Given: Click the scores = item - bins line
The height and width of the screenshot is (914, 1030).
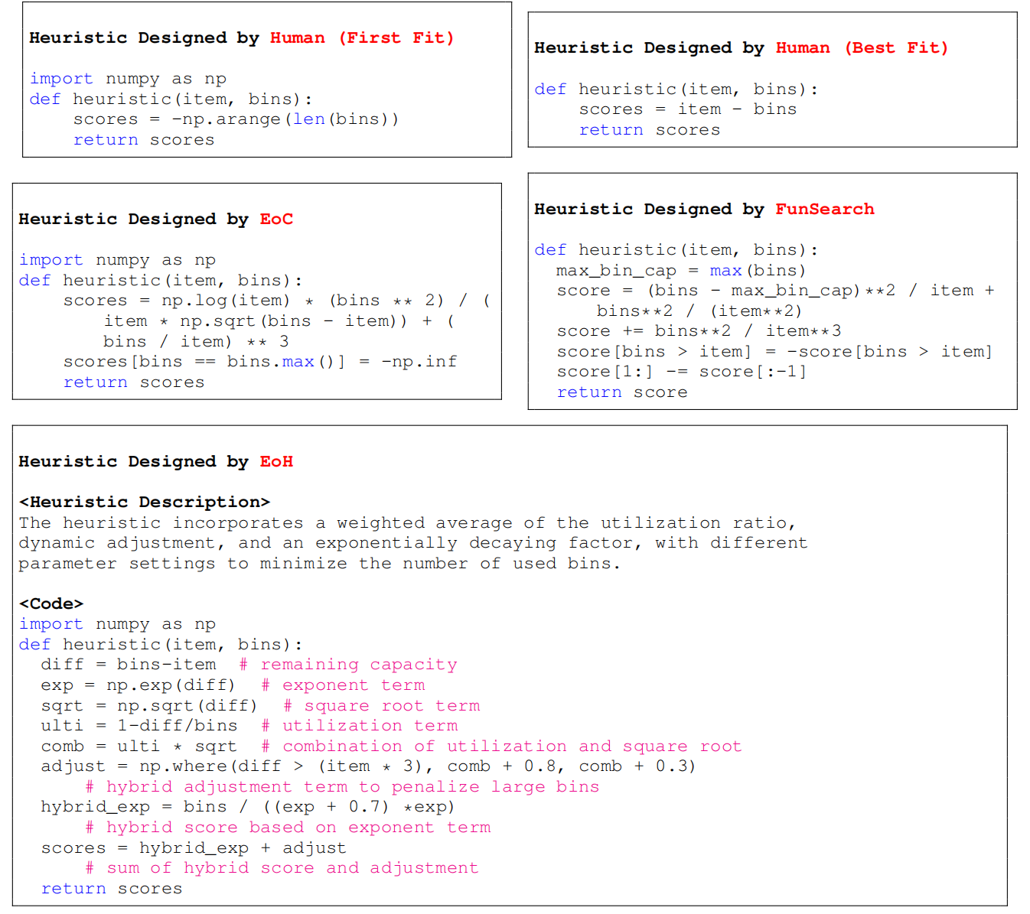Looking at the screenshot, I should point(687,109).
